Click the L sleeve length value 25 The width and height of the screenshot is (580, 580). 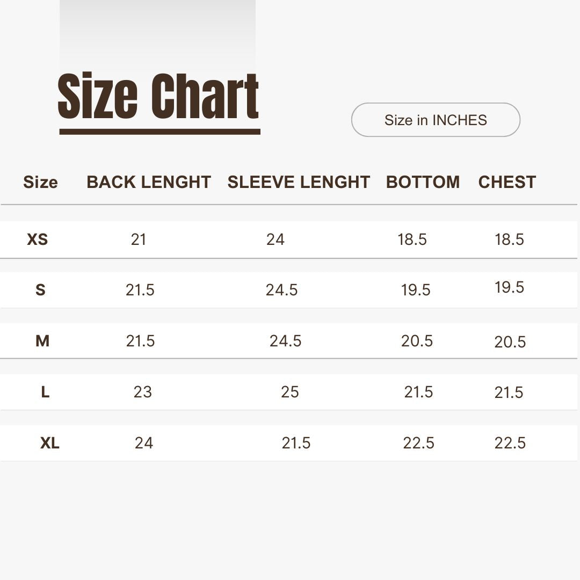(x=290, y=392)
